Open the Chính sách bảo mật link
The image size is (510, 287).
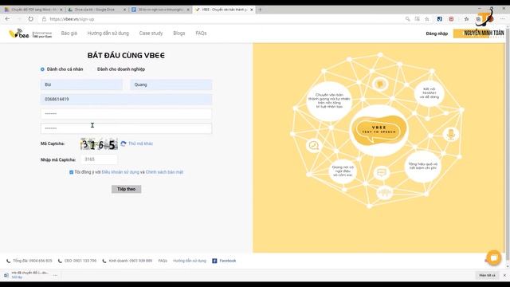(164, 172)
